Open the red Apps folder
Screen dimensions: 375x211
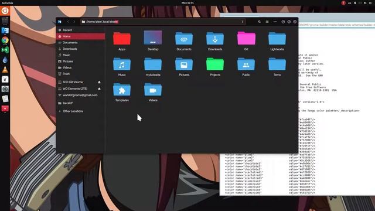(122, 39)
